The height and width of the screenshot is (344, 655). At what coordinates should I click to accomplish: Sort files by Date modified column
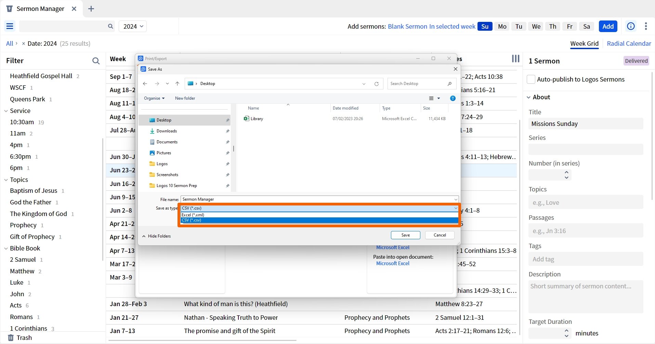tap(345, 108)
